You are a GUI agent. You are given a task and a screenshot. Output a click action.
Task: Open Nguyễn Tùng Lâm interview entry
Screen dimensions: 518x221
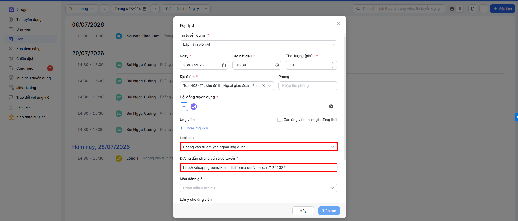(x=143, y=36)
